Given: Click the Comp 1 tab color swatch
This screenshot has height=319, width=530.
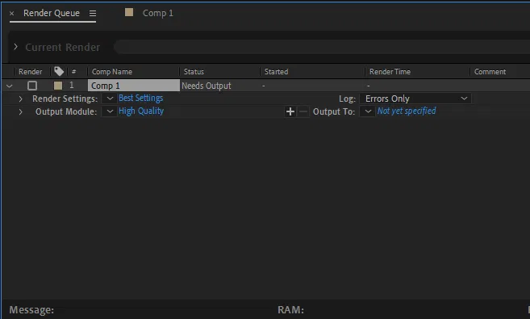Looking at the screenshot, I should (x=129, y=12).
